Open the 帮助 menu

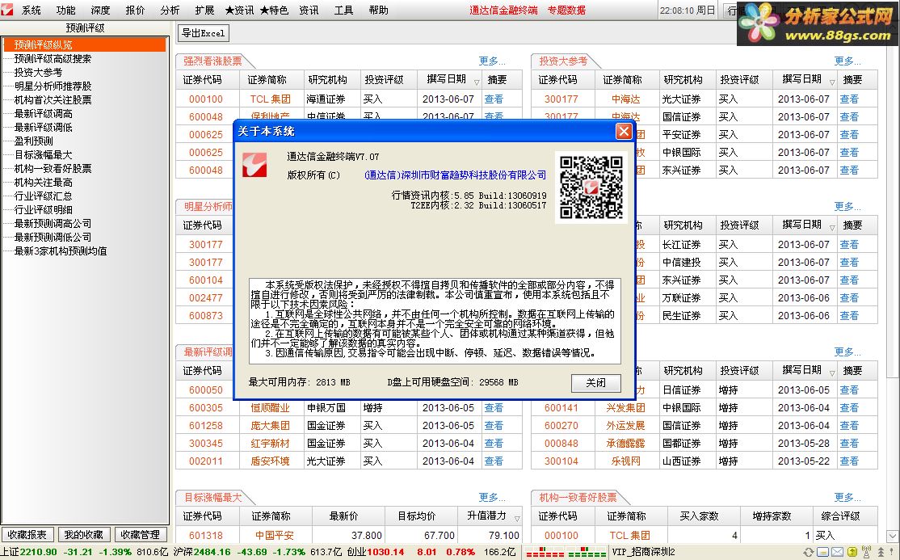coord(378,11)
